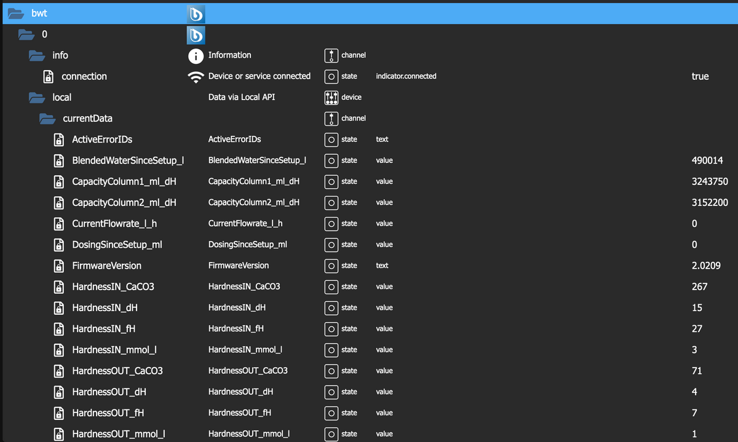Click the HardnessOUT_dH value 4
The image size is (738, 442).
(x=694, y=392)
